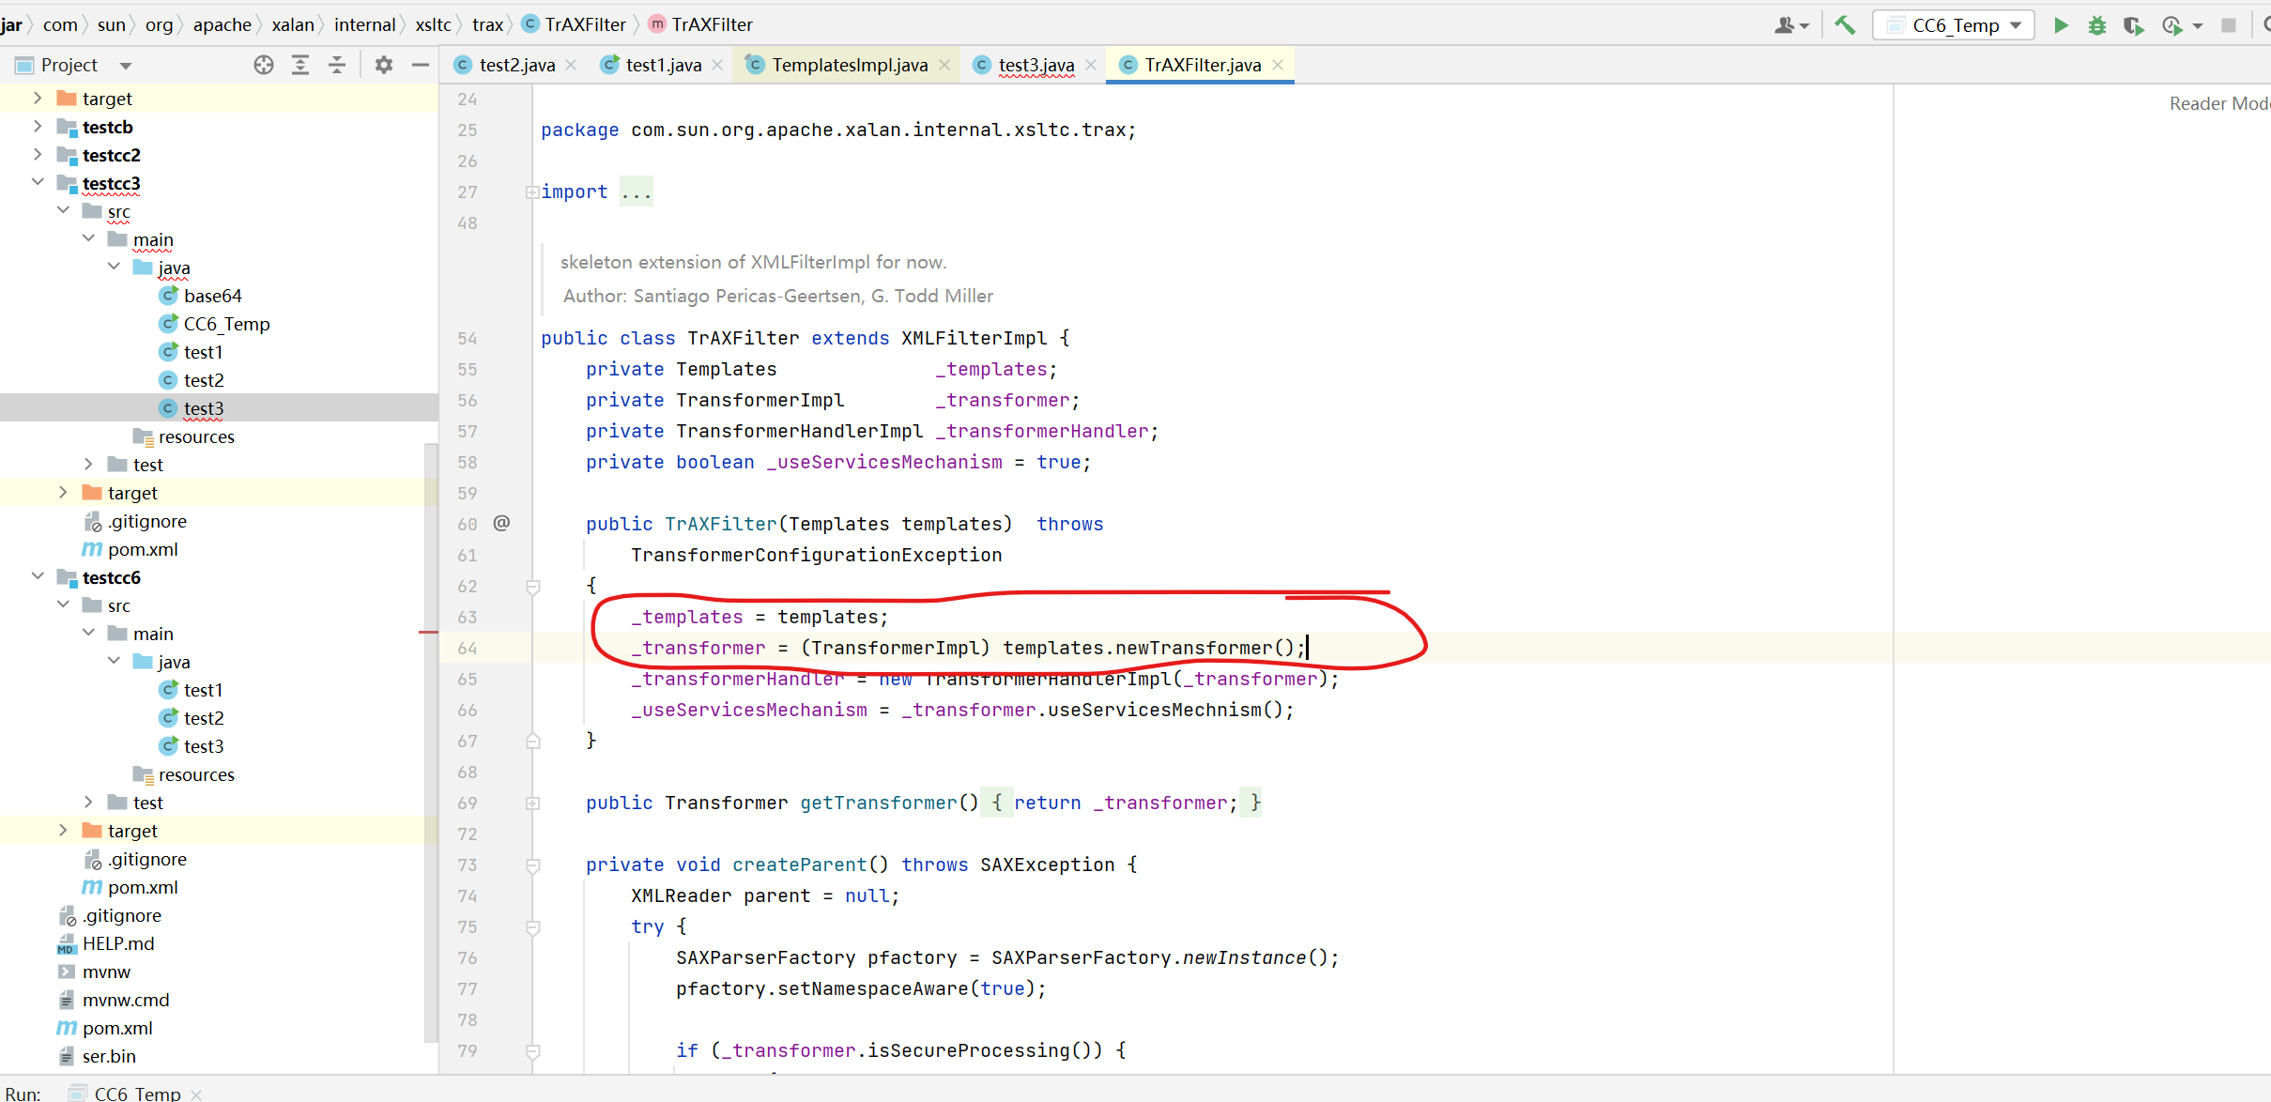Click the Profiler run icon

click(2172, 25)
